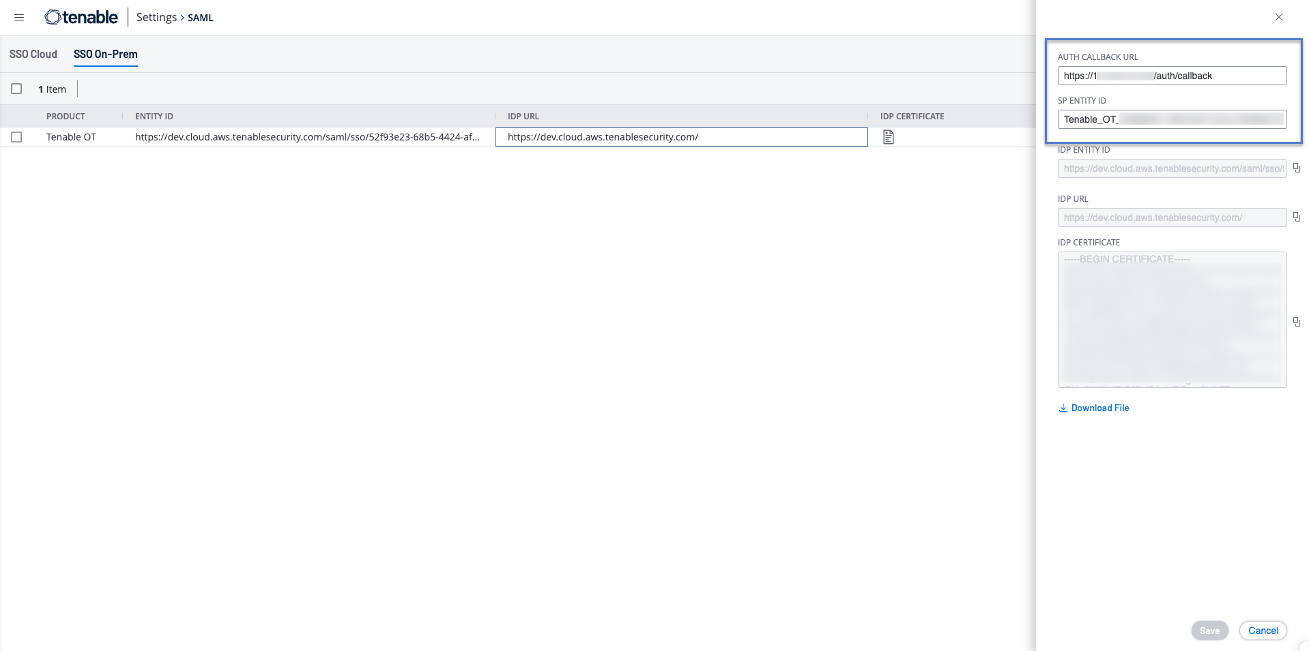Go to Settings in the breadcrumb
This screenshot has height=651, width=1309.
pos(156,18)
